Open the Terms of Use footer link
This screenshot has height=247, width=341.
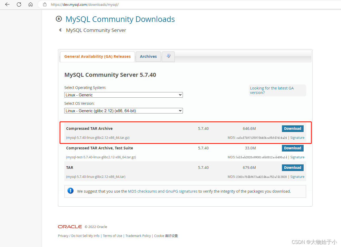pos(113,236)
